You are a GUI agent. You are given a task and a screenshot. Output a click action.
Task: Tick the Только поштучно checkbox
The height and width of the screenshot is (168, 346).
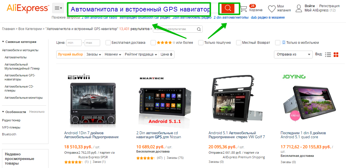201,43
